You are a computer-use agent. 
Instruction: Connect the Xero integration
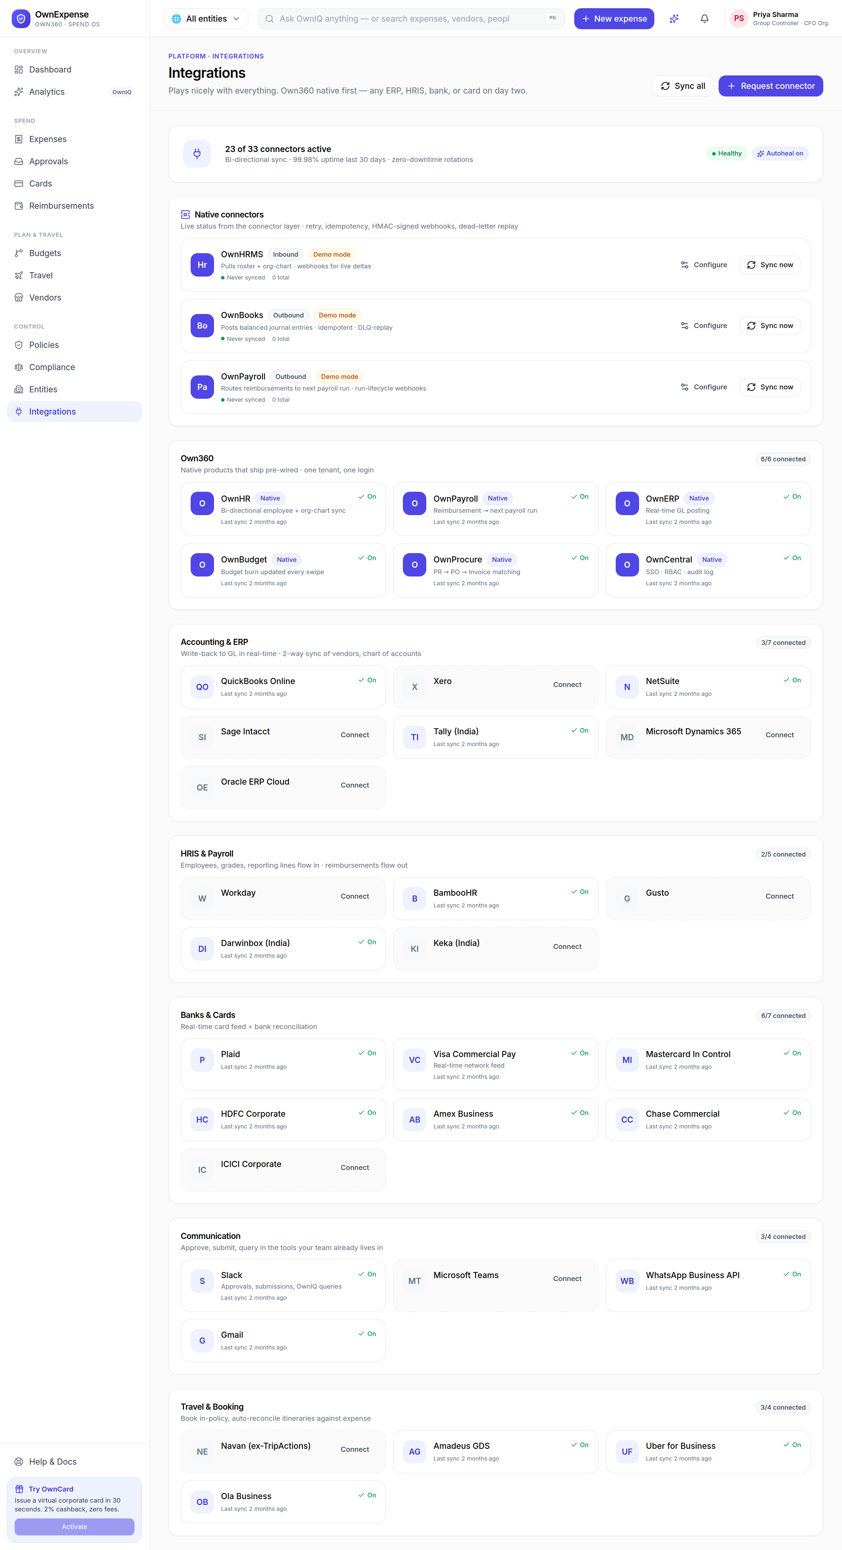567,685
